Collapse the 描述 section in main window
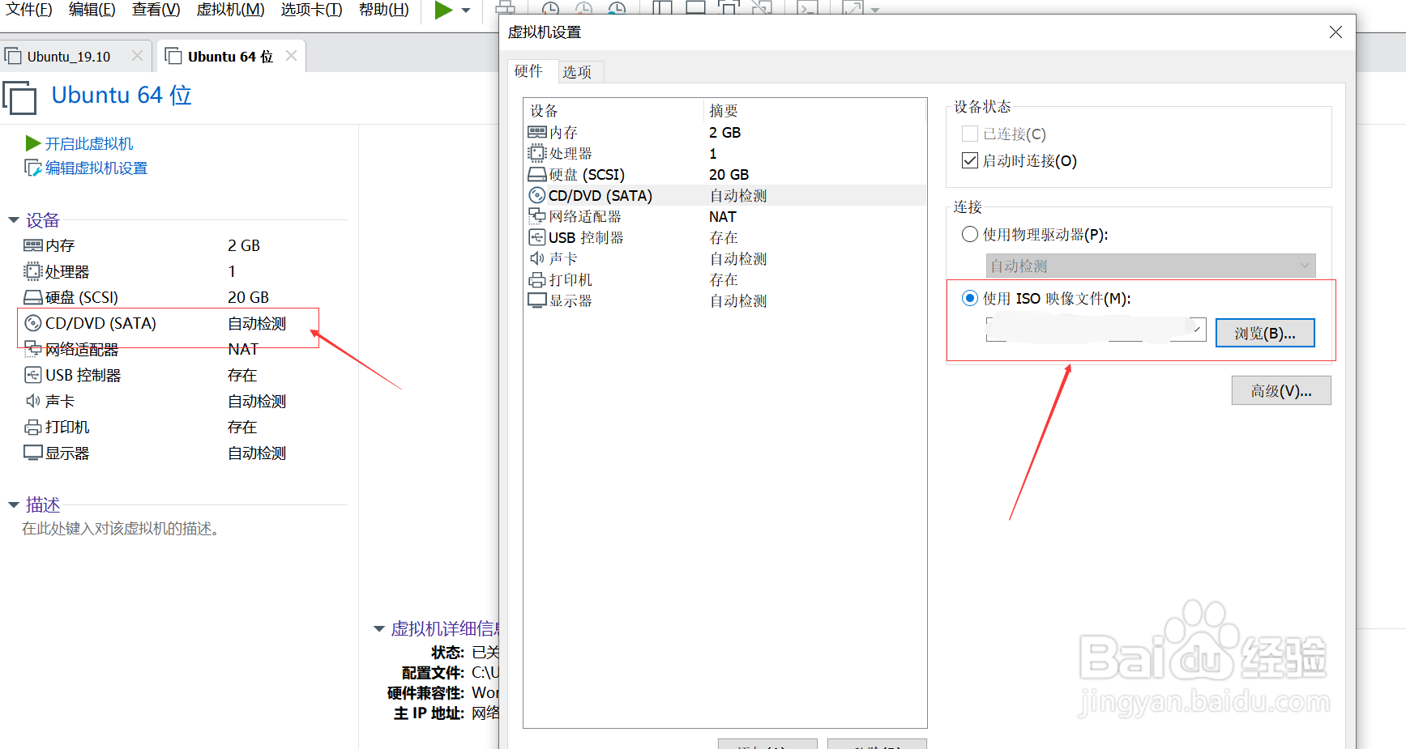The width and height of the screenshot is (1406, 749). (x=13, y=505)
